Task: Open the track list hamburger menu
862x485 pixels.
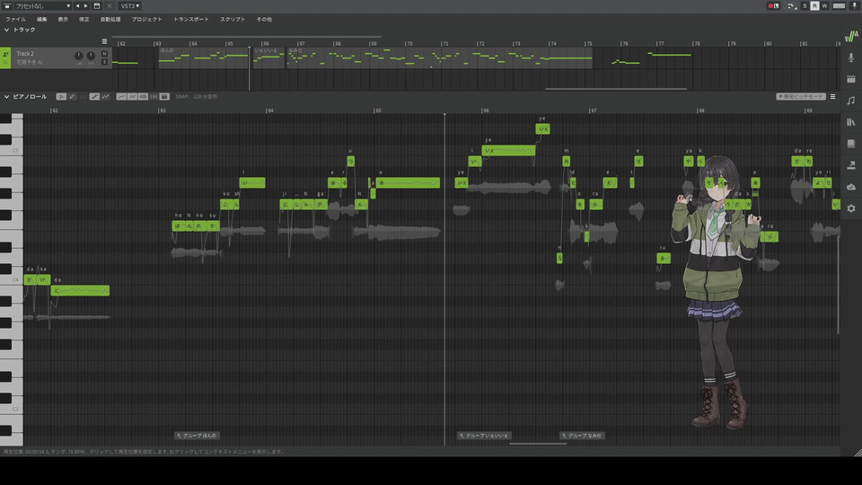Action: (x=104, y=41)
